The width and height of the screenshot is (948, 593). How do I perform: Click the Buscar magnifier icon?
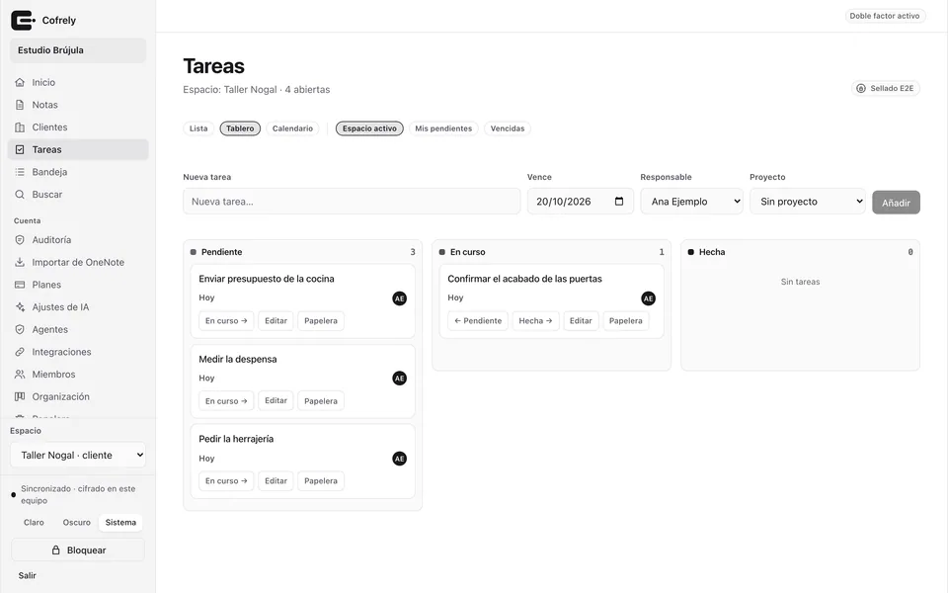20,195
